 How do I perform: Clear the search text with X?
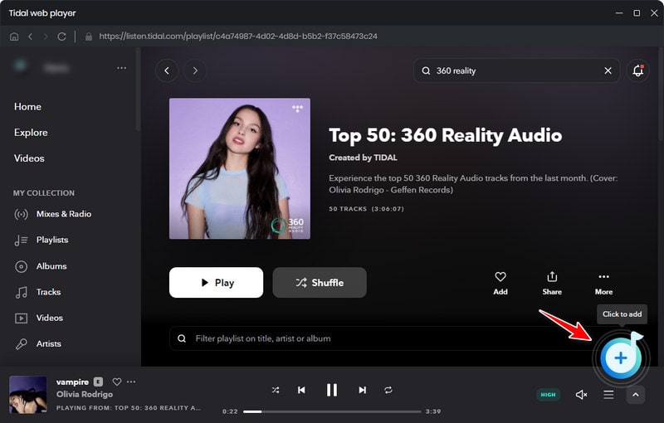(608, 70)
